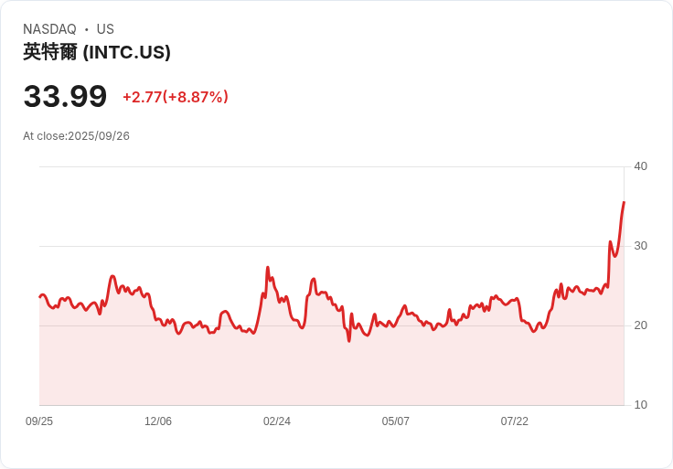The width and height of the screenshot is (673, 469).
Task: Click the 40 value on the y-axis
Action: pyautogui.click(x=640, y=166)
